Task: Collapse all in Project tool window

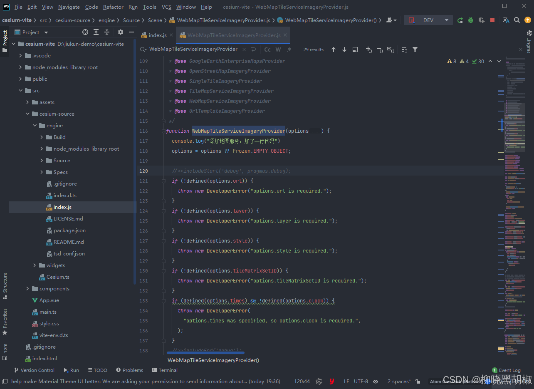Action: (107, 32)
